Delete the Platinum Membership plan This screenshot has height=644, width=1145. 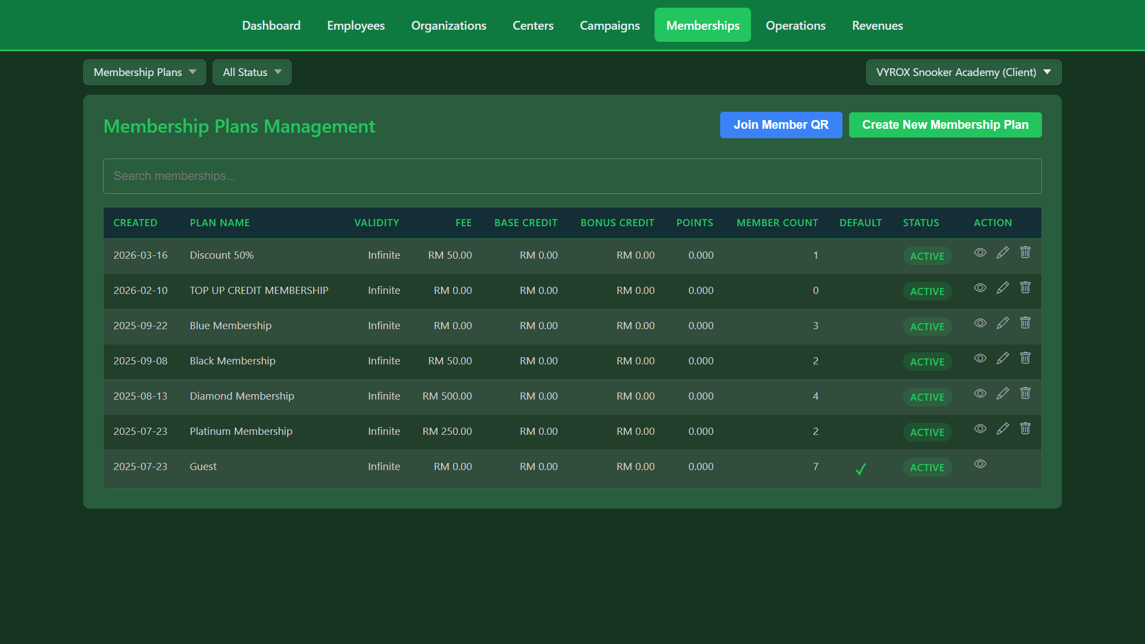click(x=1025, y=428)
